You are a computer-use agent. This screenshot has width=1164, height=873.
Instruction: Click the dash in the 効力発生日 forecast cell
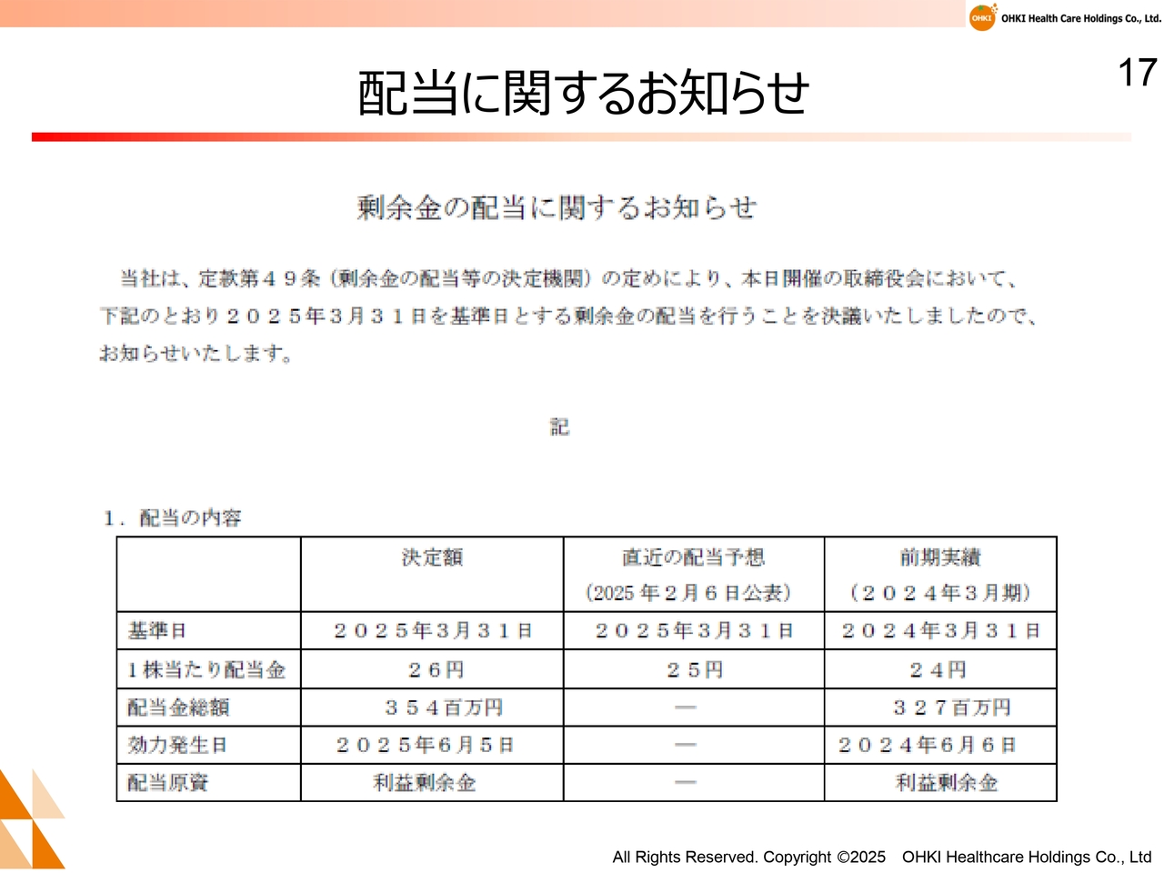click(x=686, y=745)
